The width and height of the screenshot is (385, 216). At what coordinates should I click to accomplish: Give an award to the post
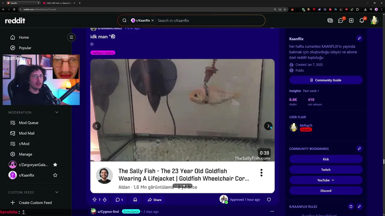135,200
